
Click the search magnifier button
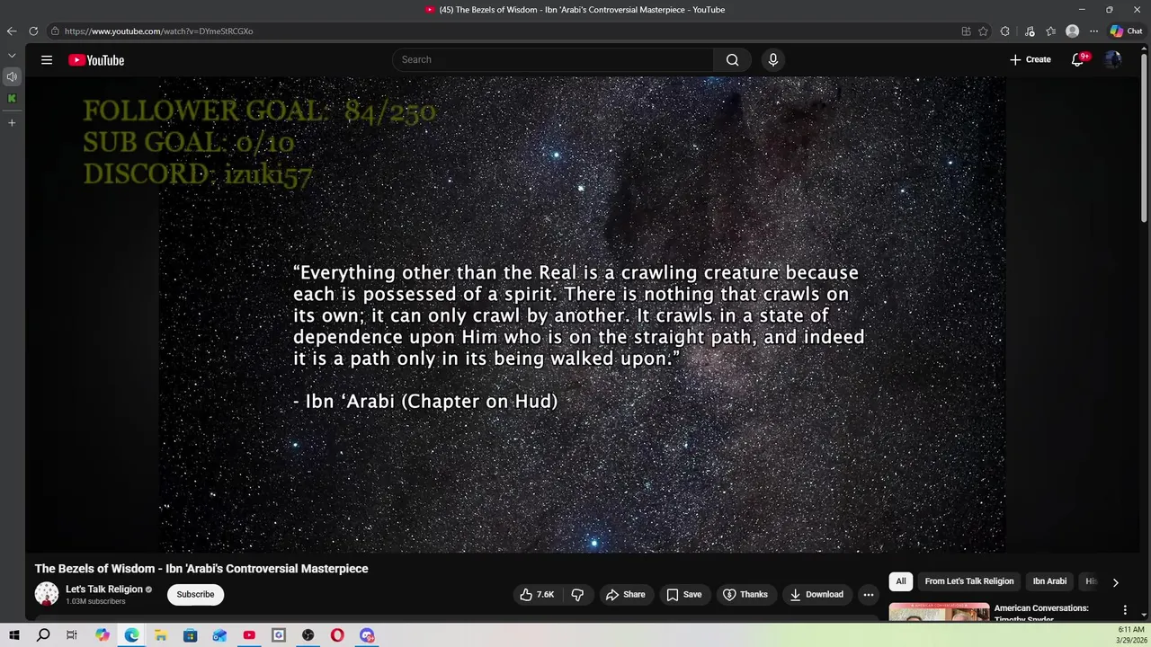732,60
